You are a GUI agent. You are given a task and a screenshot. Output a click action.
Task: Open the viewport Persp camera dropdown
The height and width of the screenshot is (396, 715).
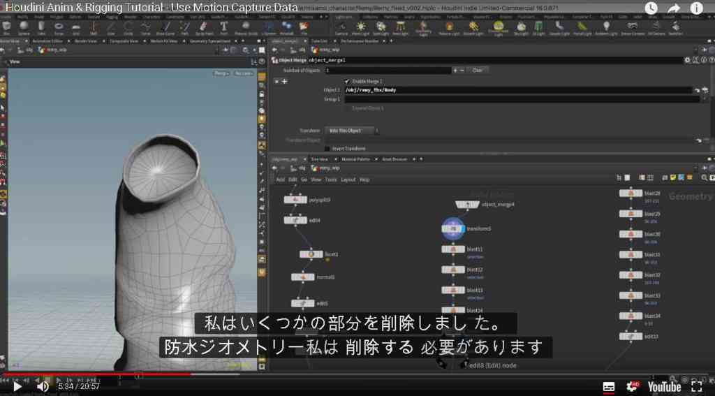pos(221,73)
